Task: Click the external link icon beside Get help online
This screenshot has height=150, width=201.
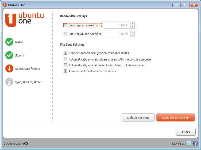Action: tap(26, 144)
